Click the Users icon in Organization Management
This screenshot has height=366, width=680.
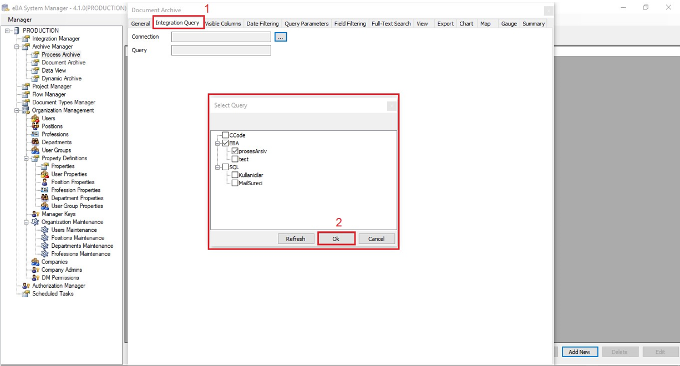(35, 118)
